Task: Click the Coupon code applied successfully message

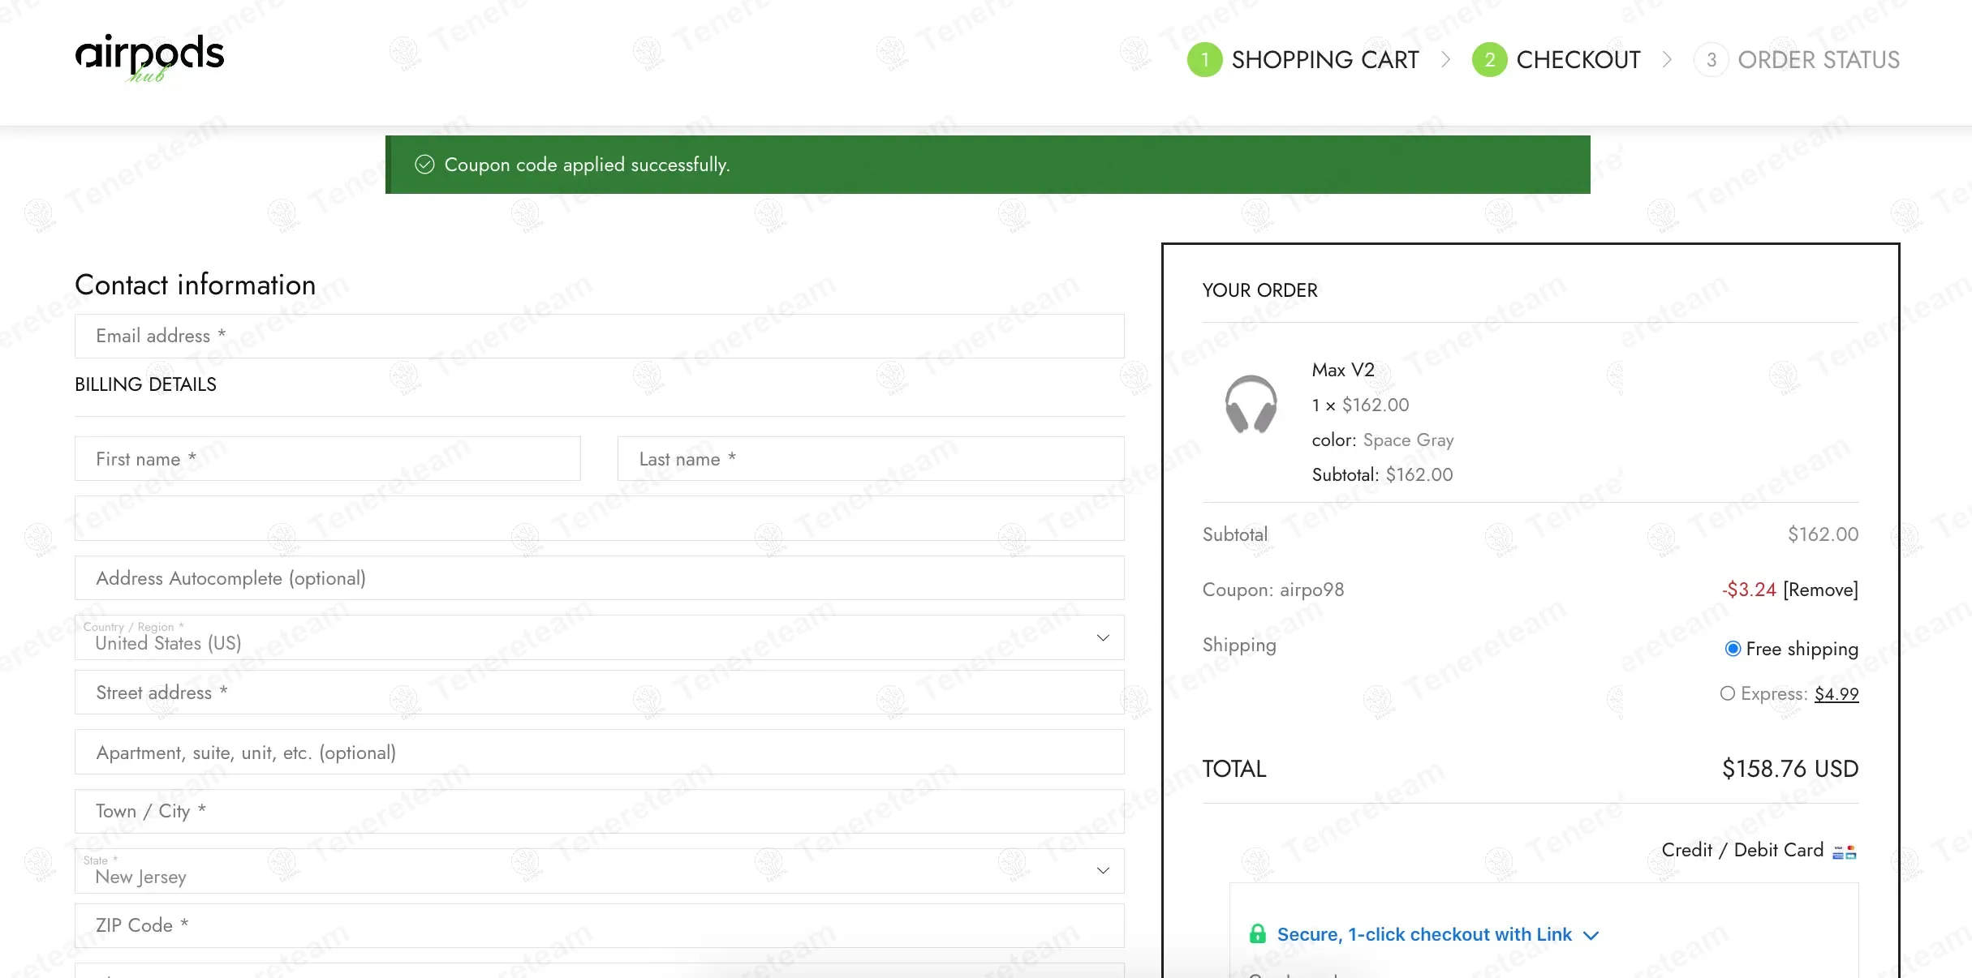Action: pyautogui.click(x=588, y=165)
